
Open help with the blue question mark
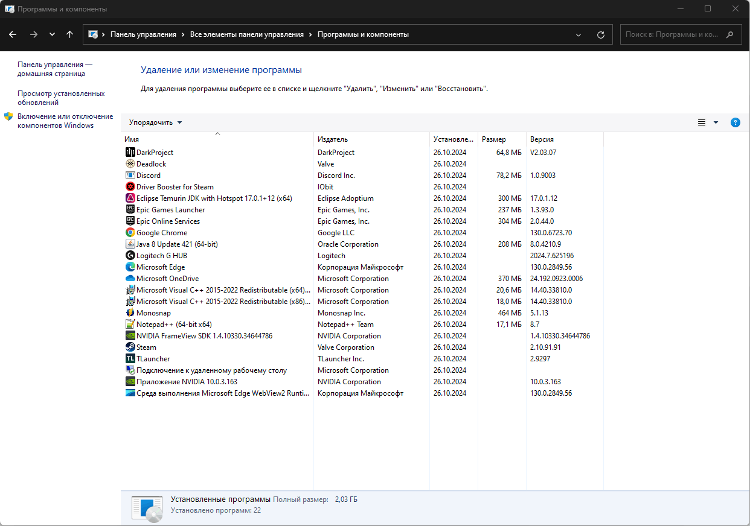735,122
